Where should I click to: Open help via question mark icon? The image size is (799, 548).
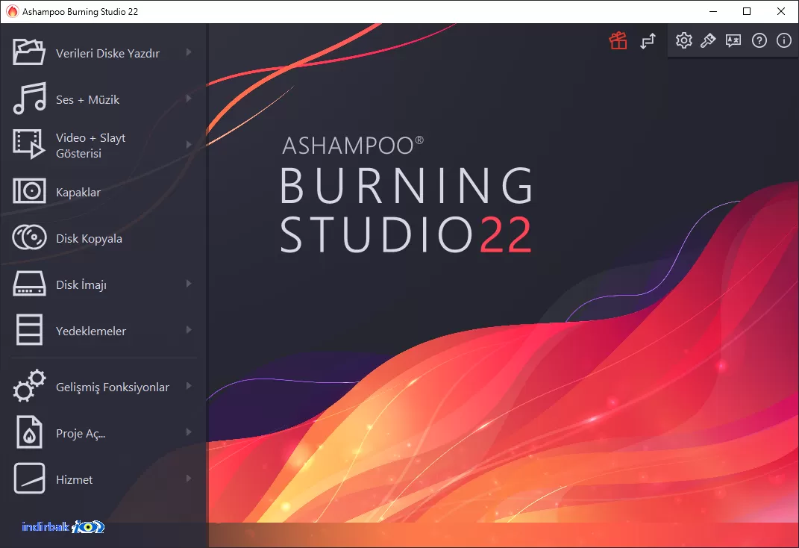pyautogui.click(x=759, y=40)
